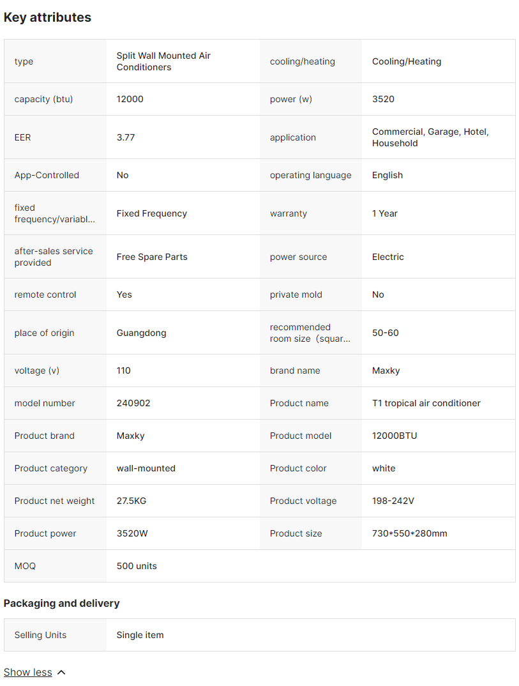Click the Selling Units value Single item

pos(140,635)
